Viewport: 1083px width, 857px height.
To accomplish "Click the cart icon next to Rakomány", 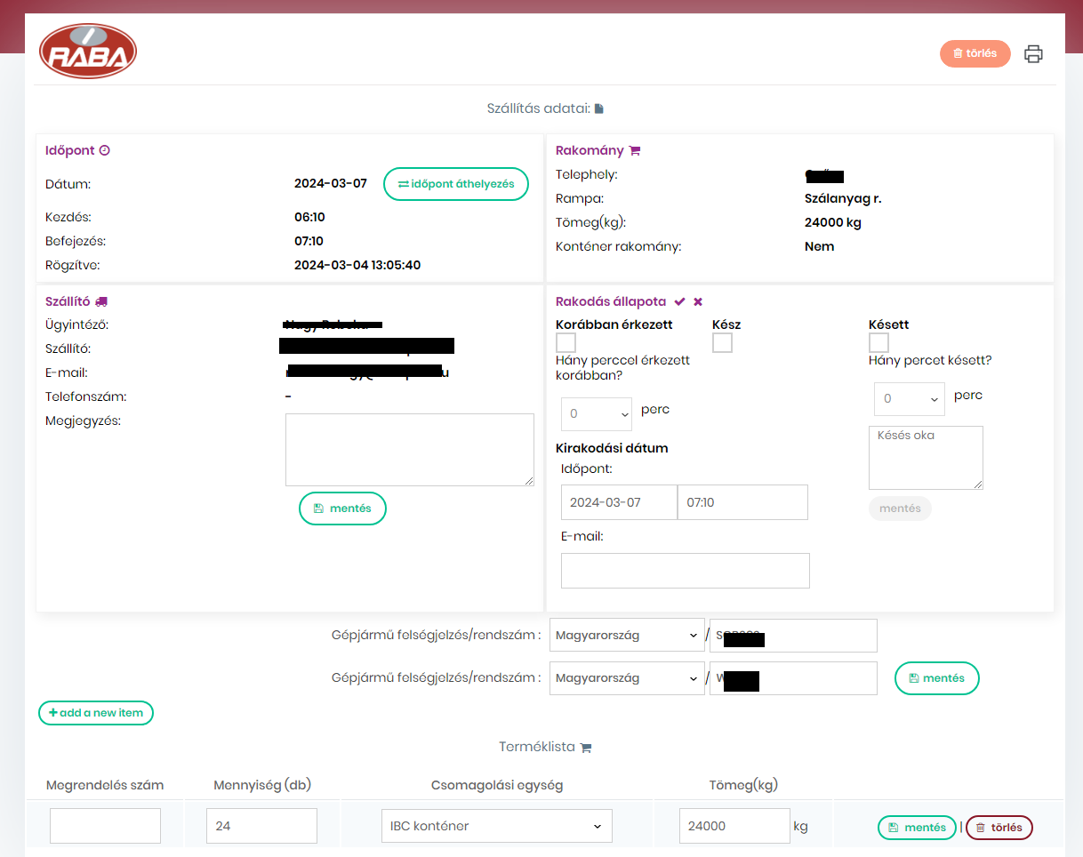I will (635, 150).
